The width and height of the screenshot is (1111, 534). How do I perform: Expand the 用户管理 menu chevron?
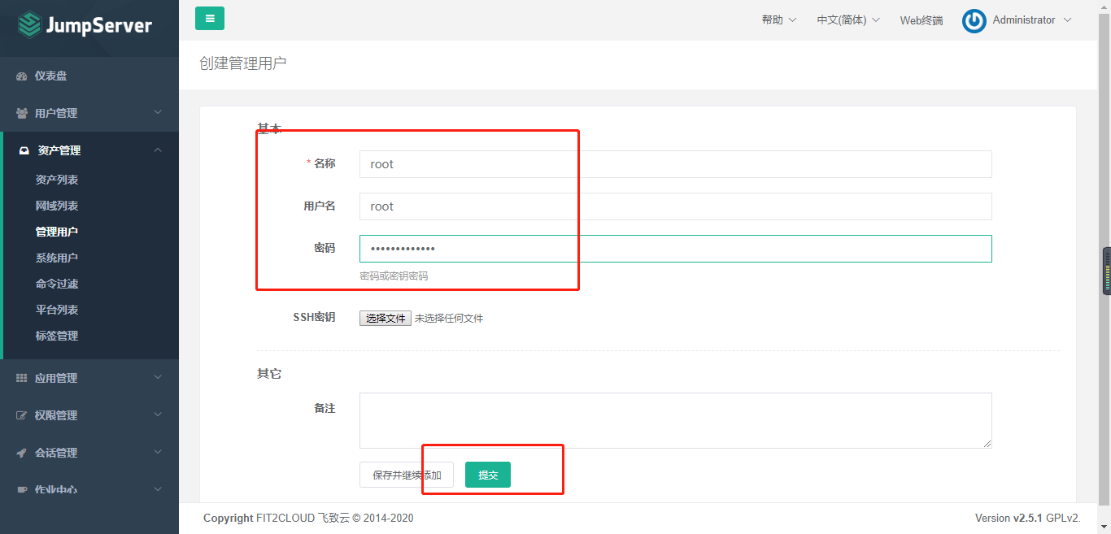(158, 112)
